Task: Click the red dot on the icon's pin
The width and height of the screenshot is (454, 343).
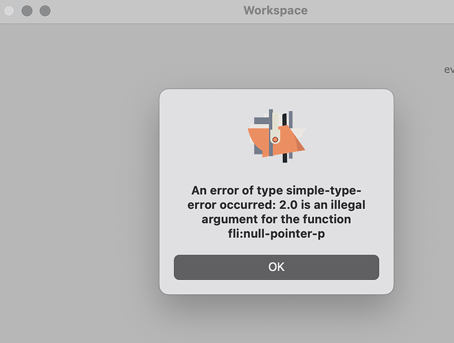Action: click(275, 140)
